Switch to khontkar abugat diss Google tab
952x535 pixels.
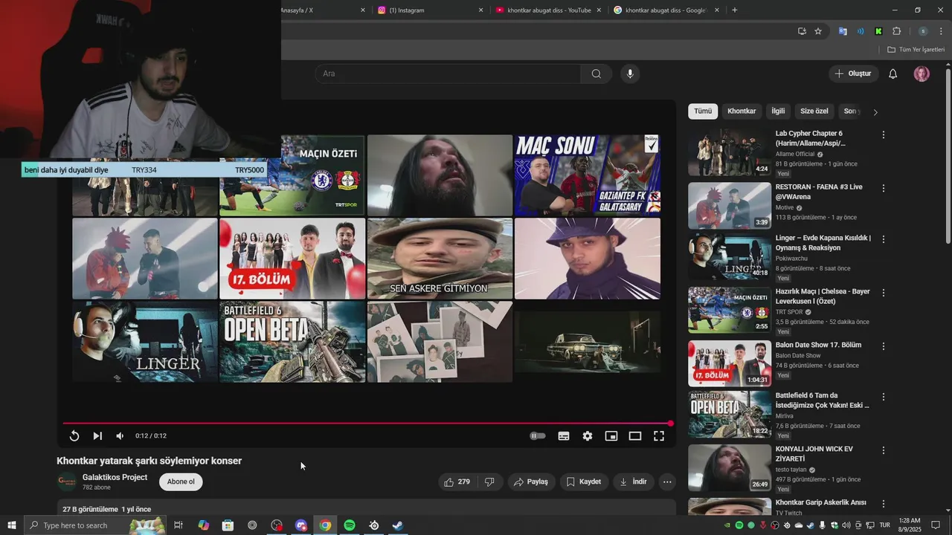[666, 10]
